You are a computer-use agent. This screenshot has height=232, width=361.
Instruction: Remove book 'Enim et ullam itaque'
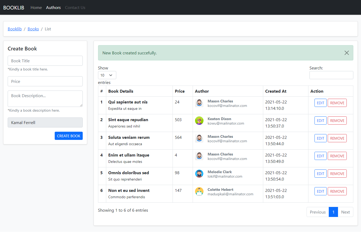pos(337,156)
